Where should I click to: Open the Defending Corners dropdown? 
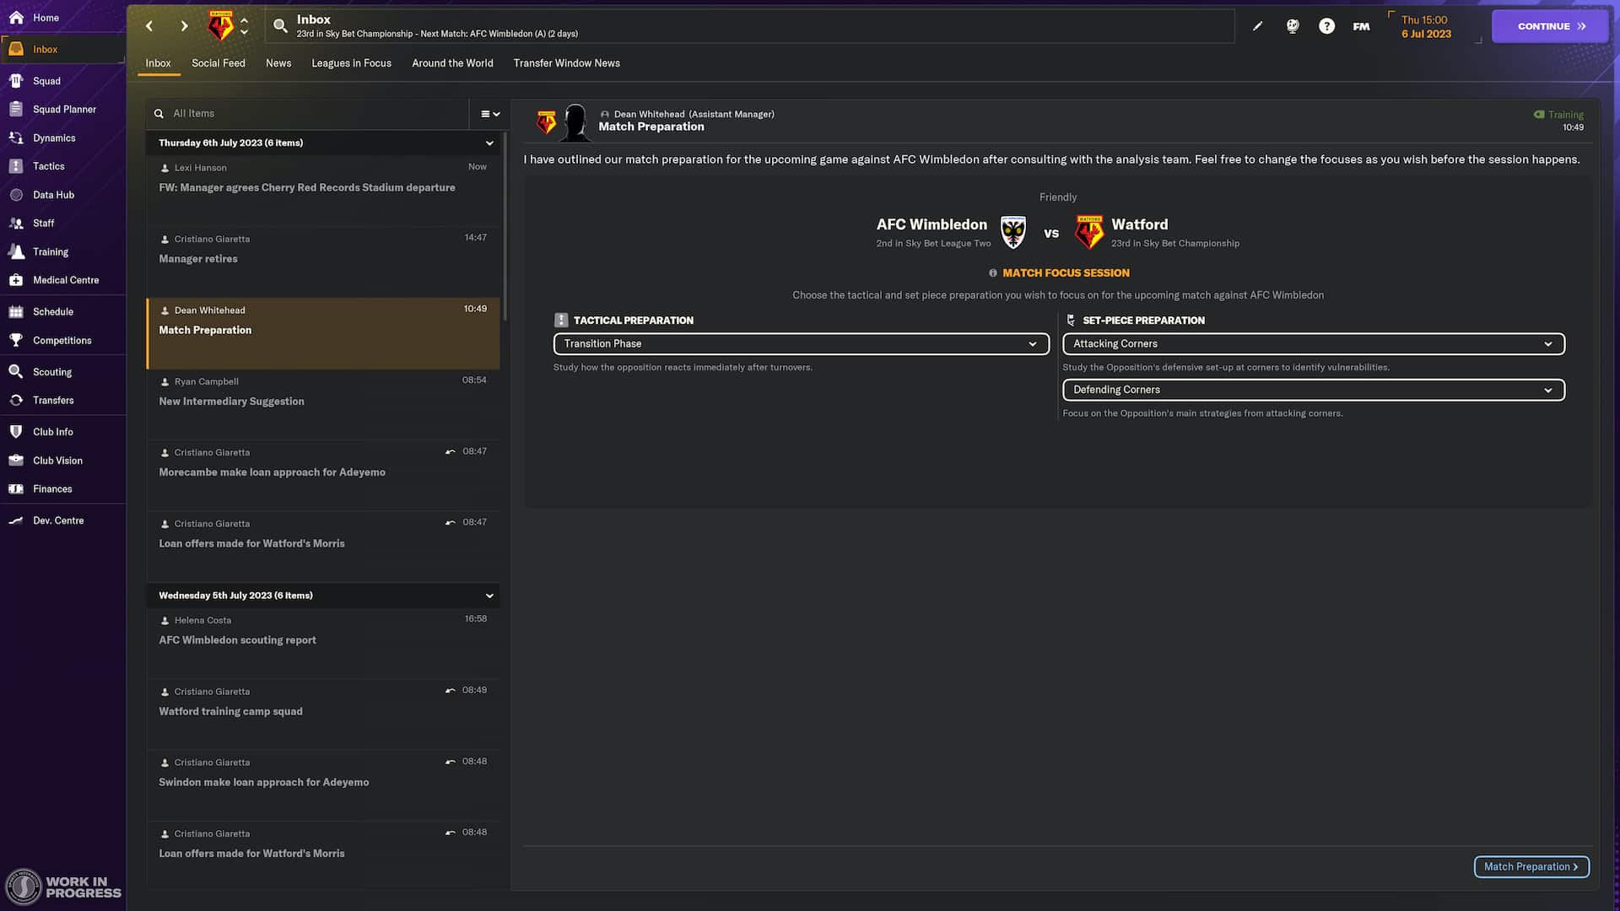pyautogui.click(x=1313, y=390)
